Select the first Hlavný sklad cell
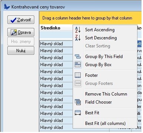Screen dimensions: 143x133 click(56, 44)
